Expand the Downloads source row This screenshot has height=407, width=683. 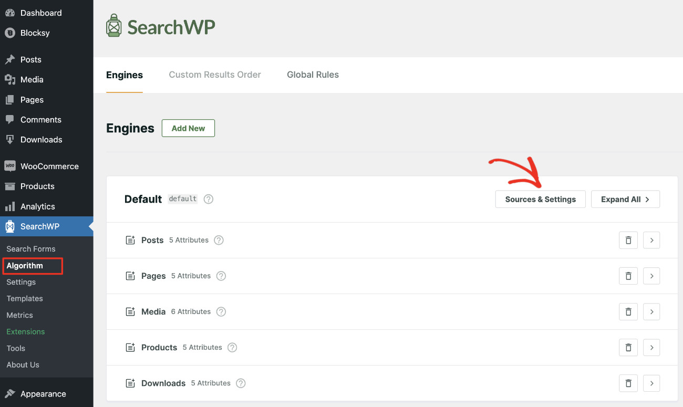tap(651, 383)
